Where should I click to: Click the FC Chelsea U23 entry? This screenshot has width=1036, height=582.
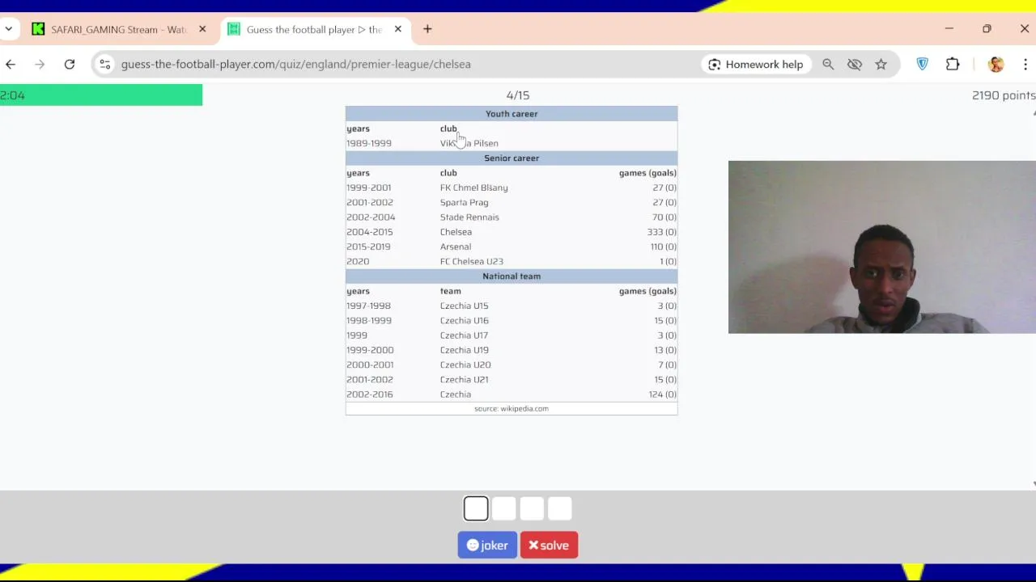point(472,261)
